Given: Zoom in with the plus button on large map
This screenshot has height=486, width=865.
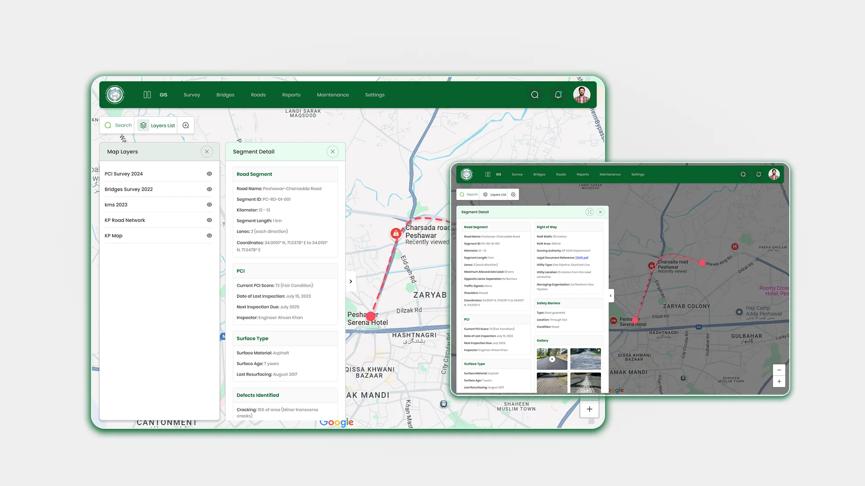Looking at the screenshot, I should [589, 409].
